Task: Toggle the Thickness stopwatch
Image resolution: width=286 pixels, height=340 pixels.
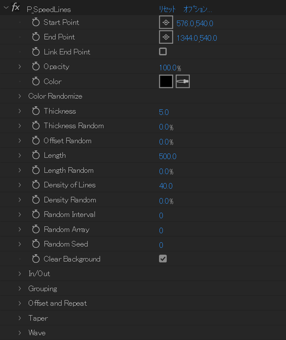Action: click(36, 111)
